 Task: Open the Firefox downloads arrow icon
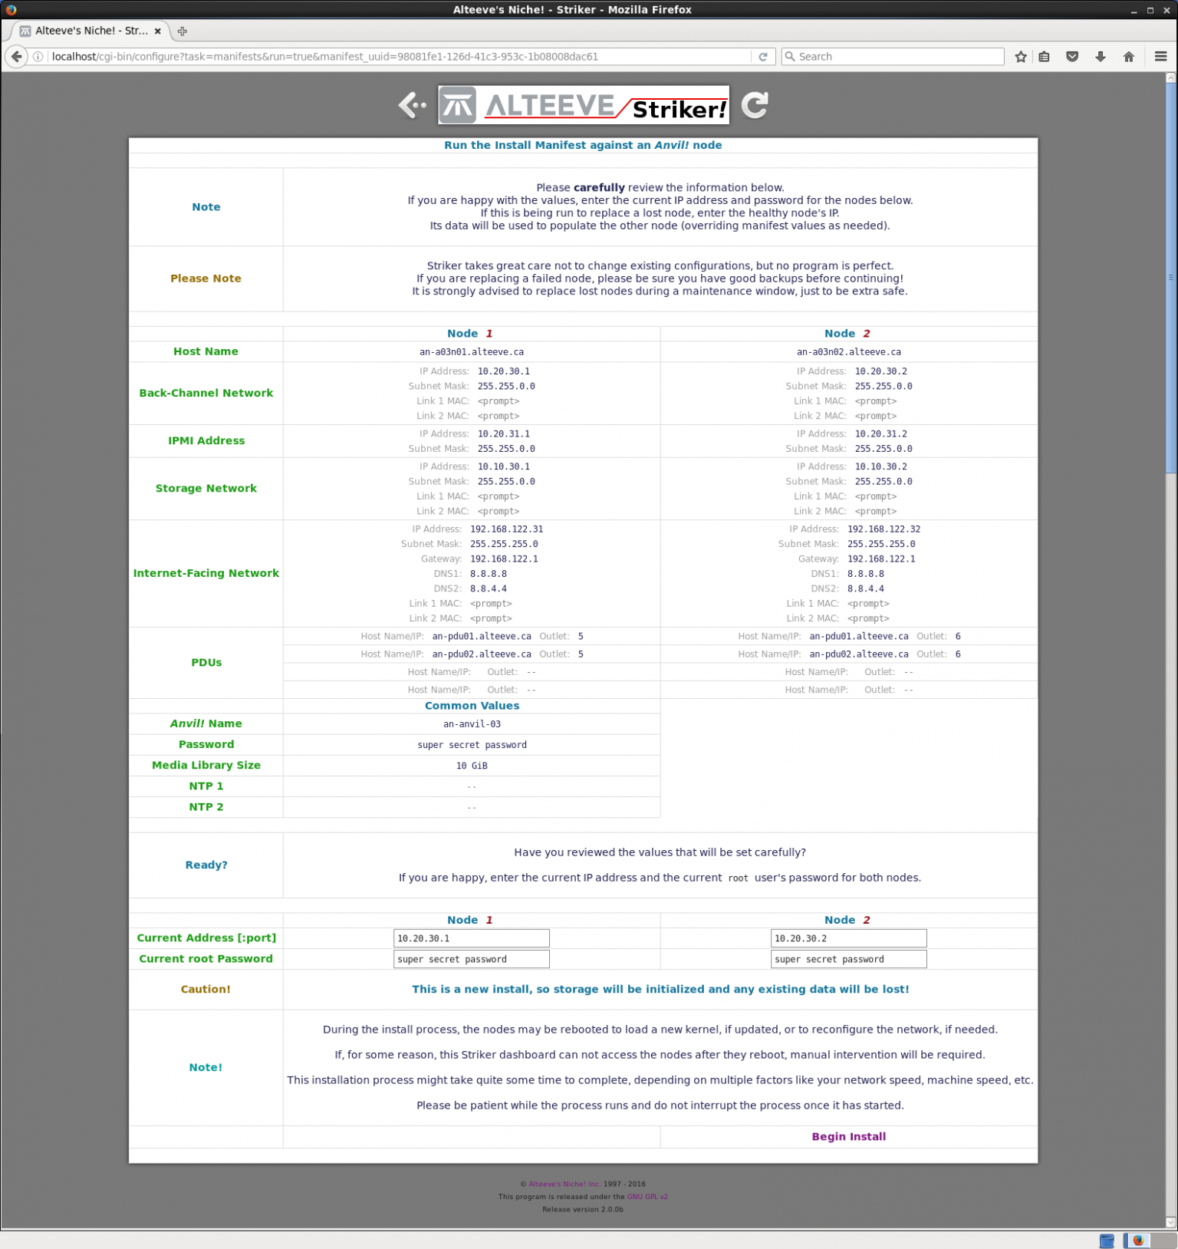(1100, 57)
